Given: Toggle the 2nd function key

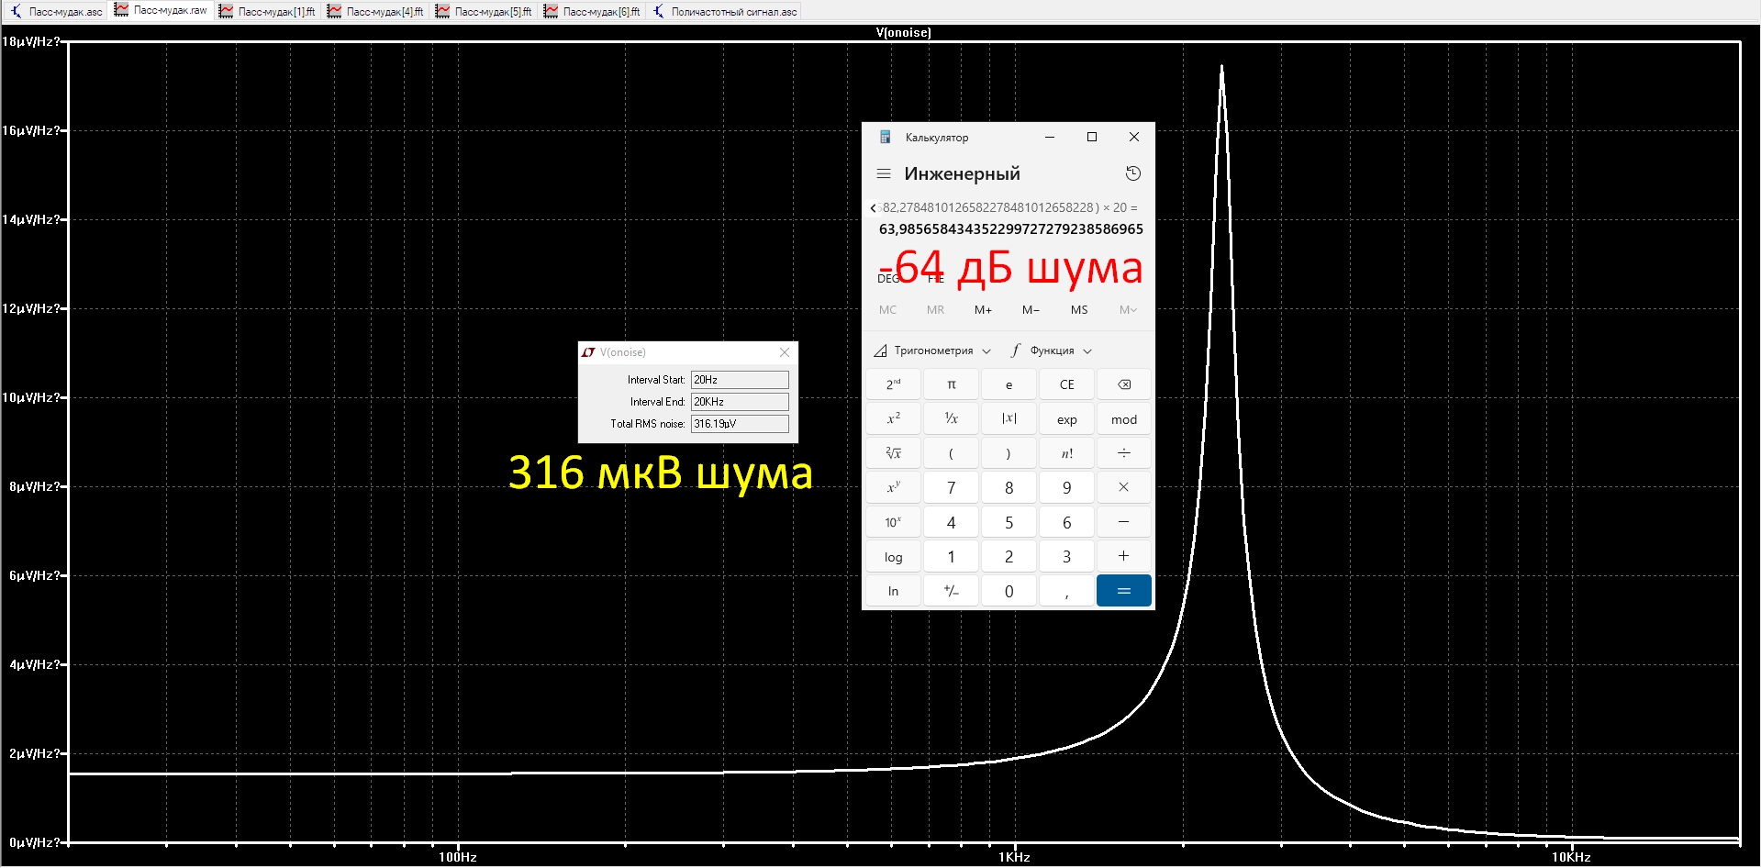Looking at the screenshot, I should point(893,384).
